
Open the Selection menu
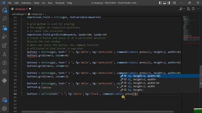(x=26, y=3)
